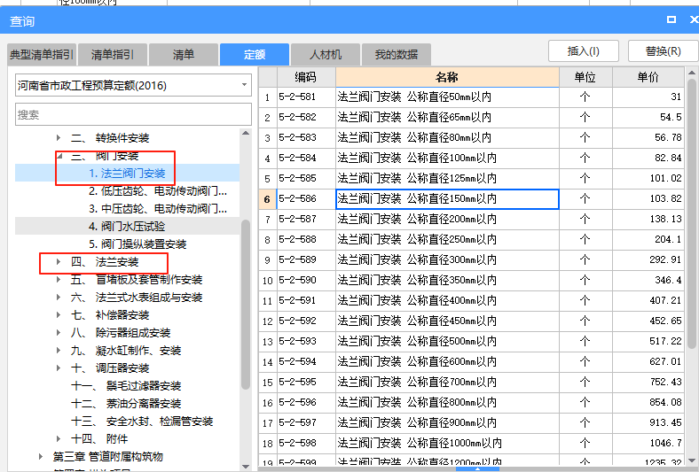
Task: Select name cell 公称直径150mm以内
Action: pyautogui.click(x=447, y=199)
